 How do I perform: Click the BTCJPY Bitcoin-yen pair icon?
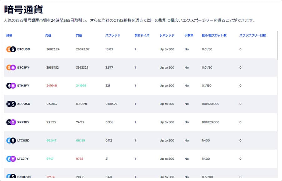point(11,67)
